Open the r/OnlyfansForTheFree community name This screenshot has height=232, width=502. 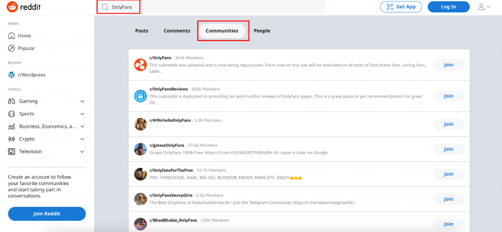pyautogui.click(x=171, y=170)
